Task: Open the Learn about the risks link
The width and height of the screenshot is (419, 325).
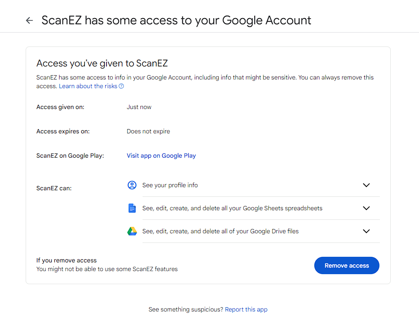Action: (x=88, y=86)
